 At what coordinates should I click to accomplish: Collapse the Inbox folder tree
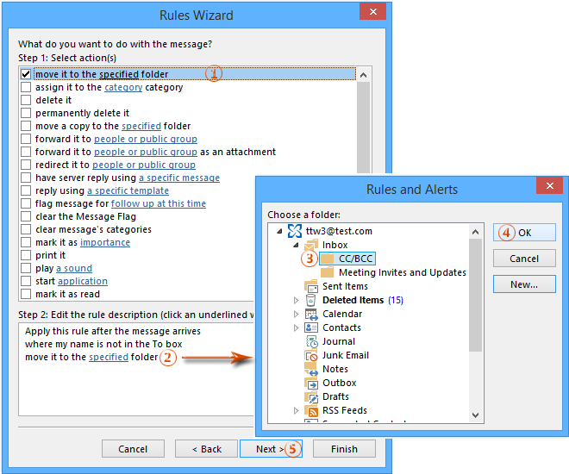(x=297, y=245)
